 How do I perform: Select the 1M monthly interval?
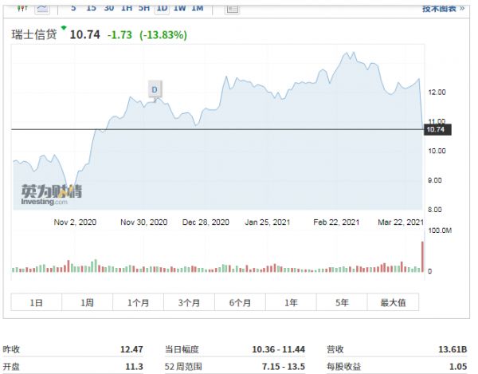pos(197,7)
